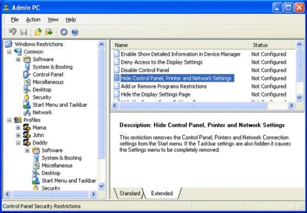The image size is (307, 213).
Task: Collapse the Daddy profile node
Action: click(x=18, y=143)
